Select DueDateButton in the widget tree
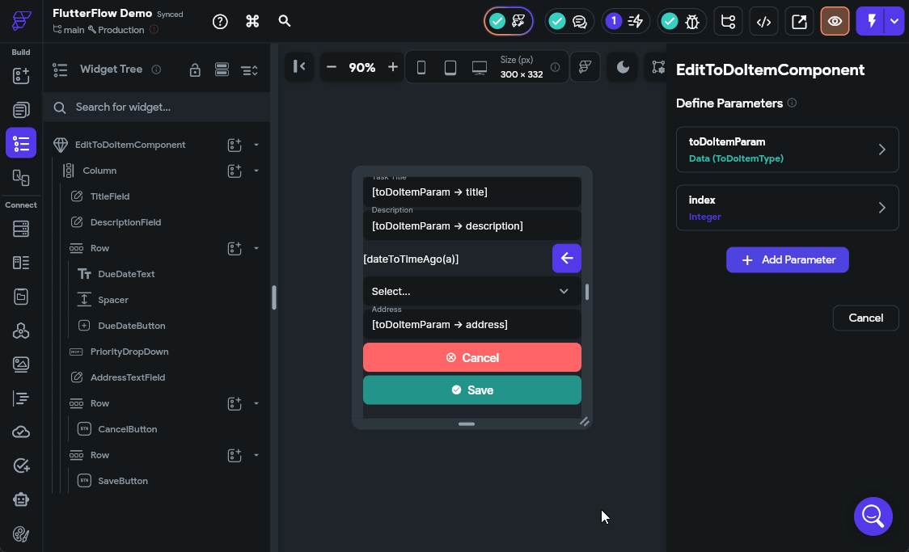This screenshot has width=909, height=552. pyautogui.click(x=132, y=326)
